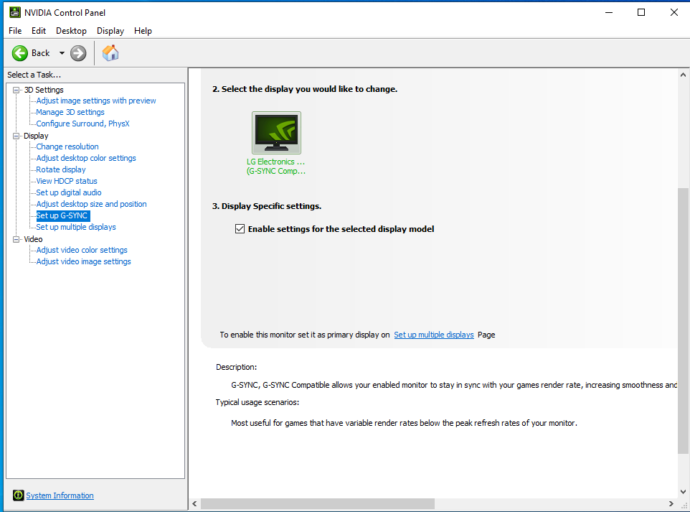Click the Set up multiple displays hyperlink

(433, 335)
